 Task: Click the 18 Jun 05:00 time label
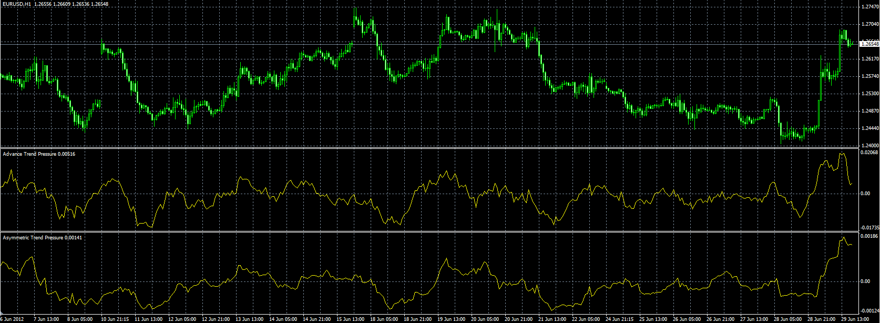click(384, 319)
